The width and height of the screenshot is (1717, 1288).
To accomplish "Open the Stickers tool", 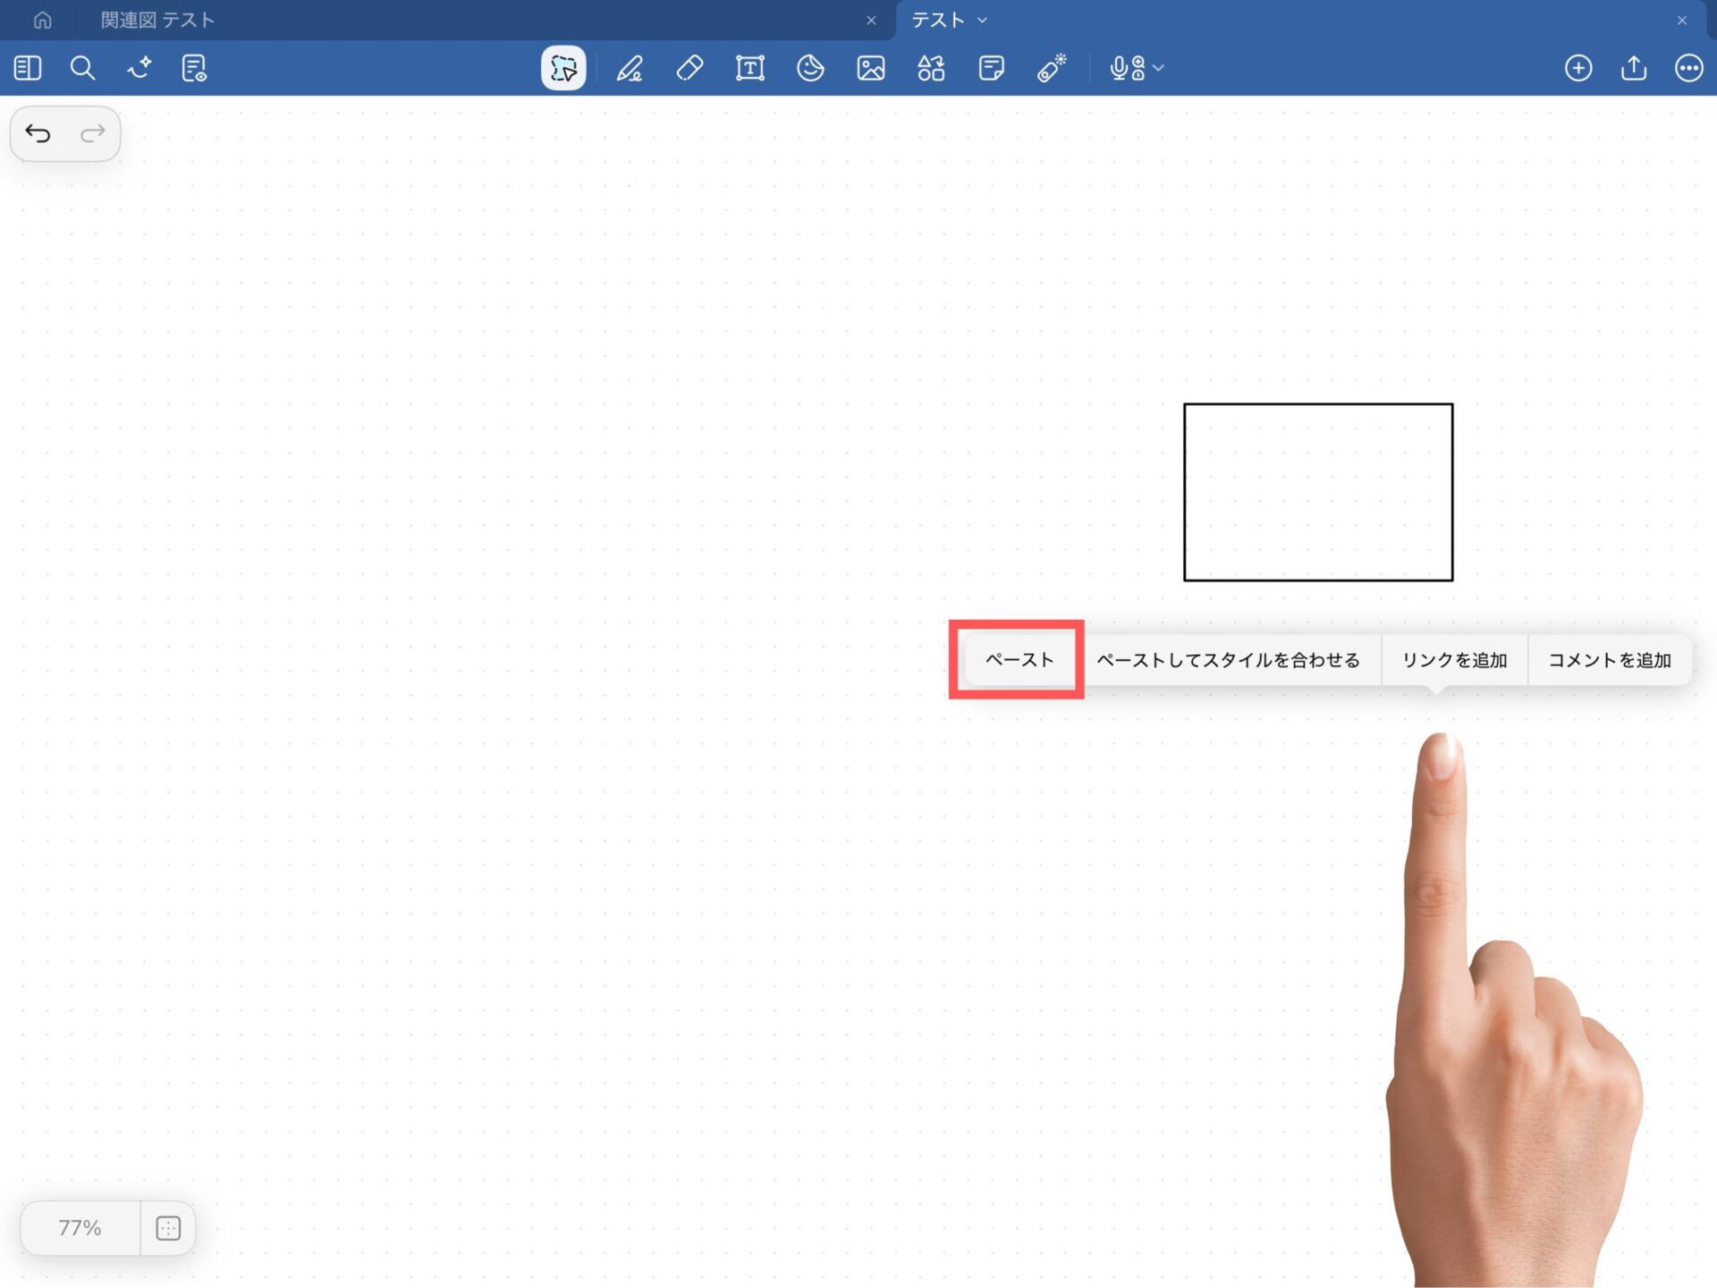I will point(810,68).
